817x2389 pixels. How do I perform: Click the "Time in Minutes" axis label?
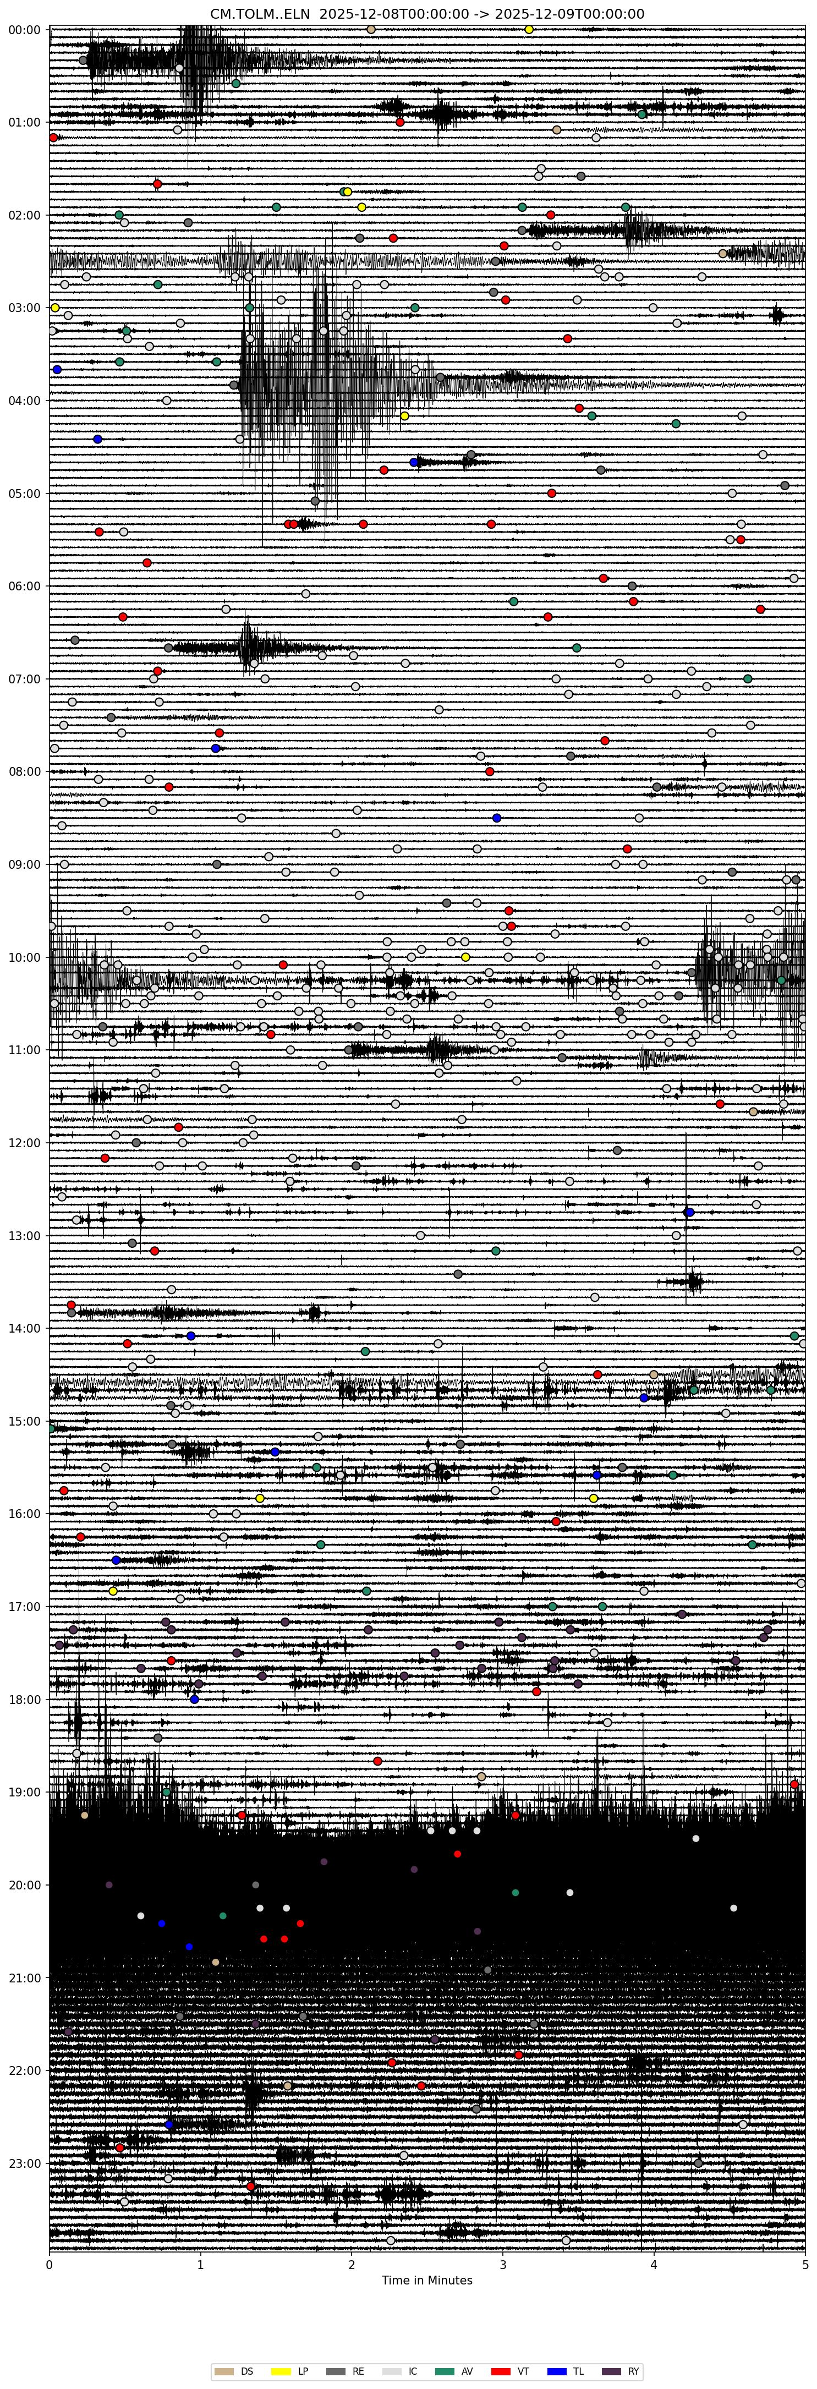426,2281
